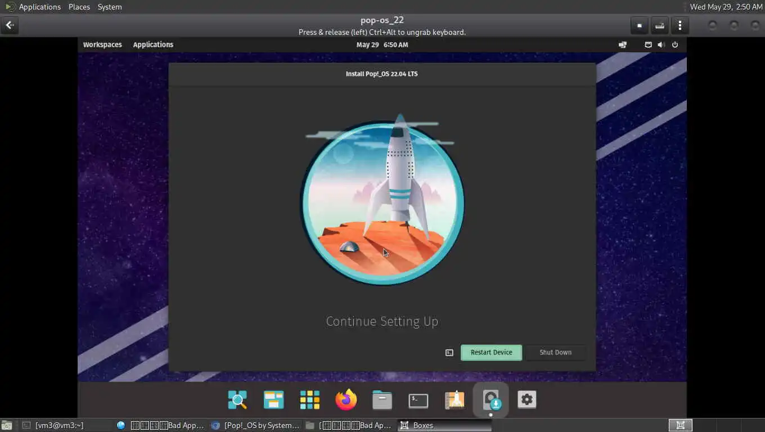Click the Boxes keyboard shortcuts button
This screenshot has width=765, height=432.
click(x=660, y=25)
